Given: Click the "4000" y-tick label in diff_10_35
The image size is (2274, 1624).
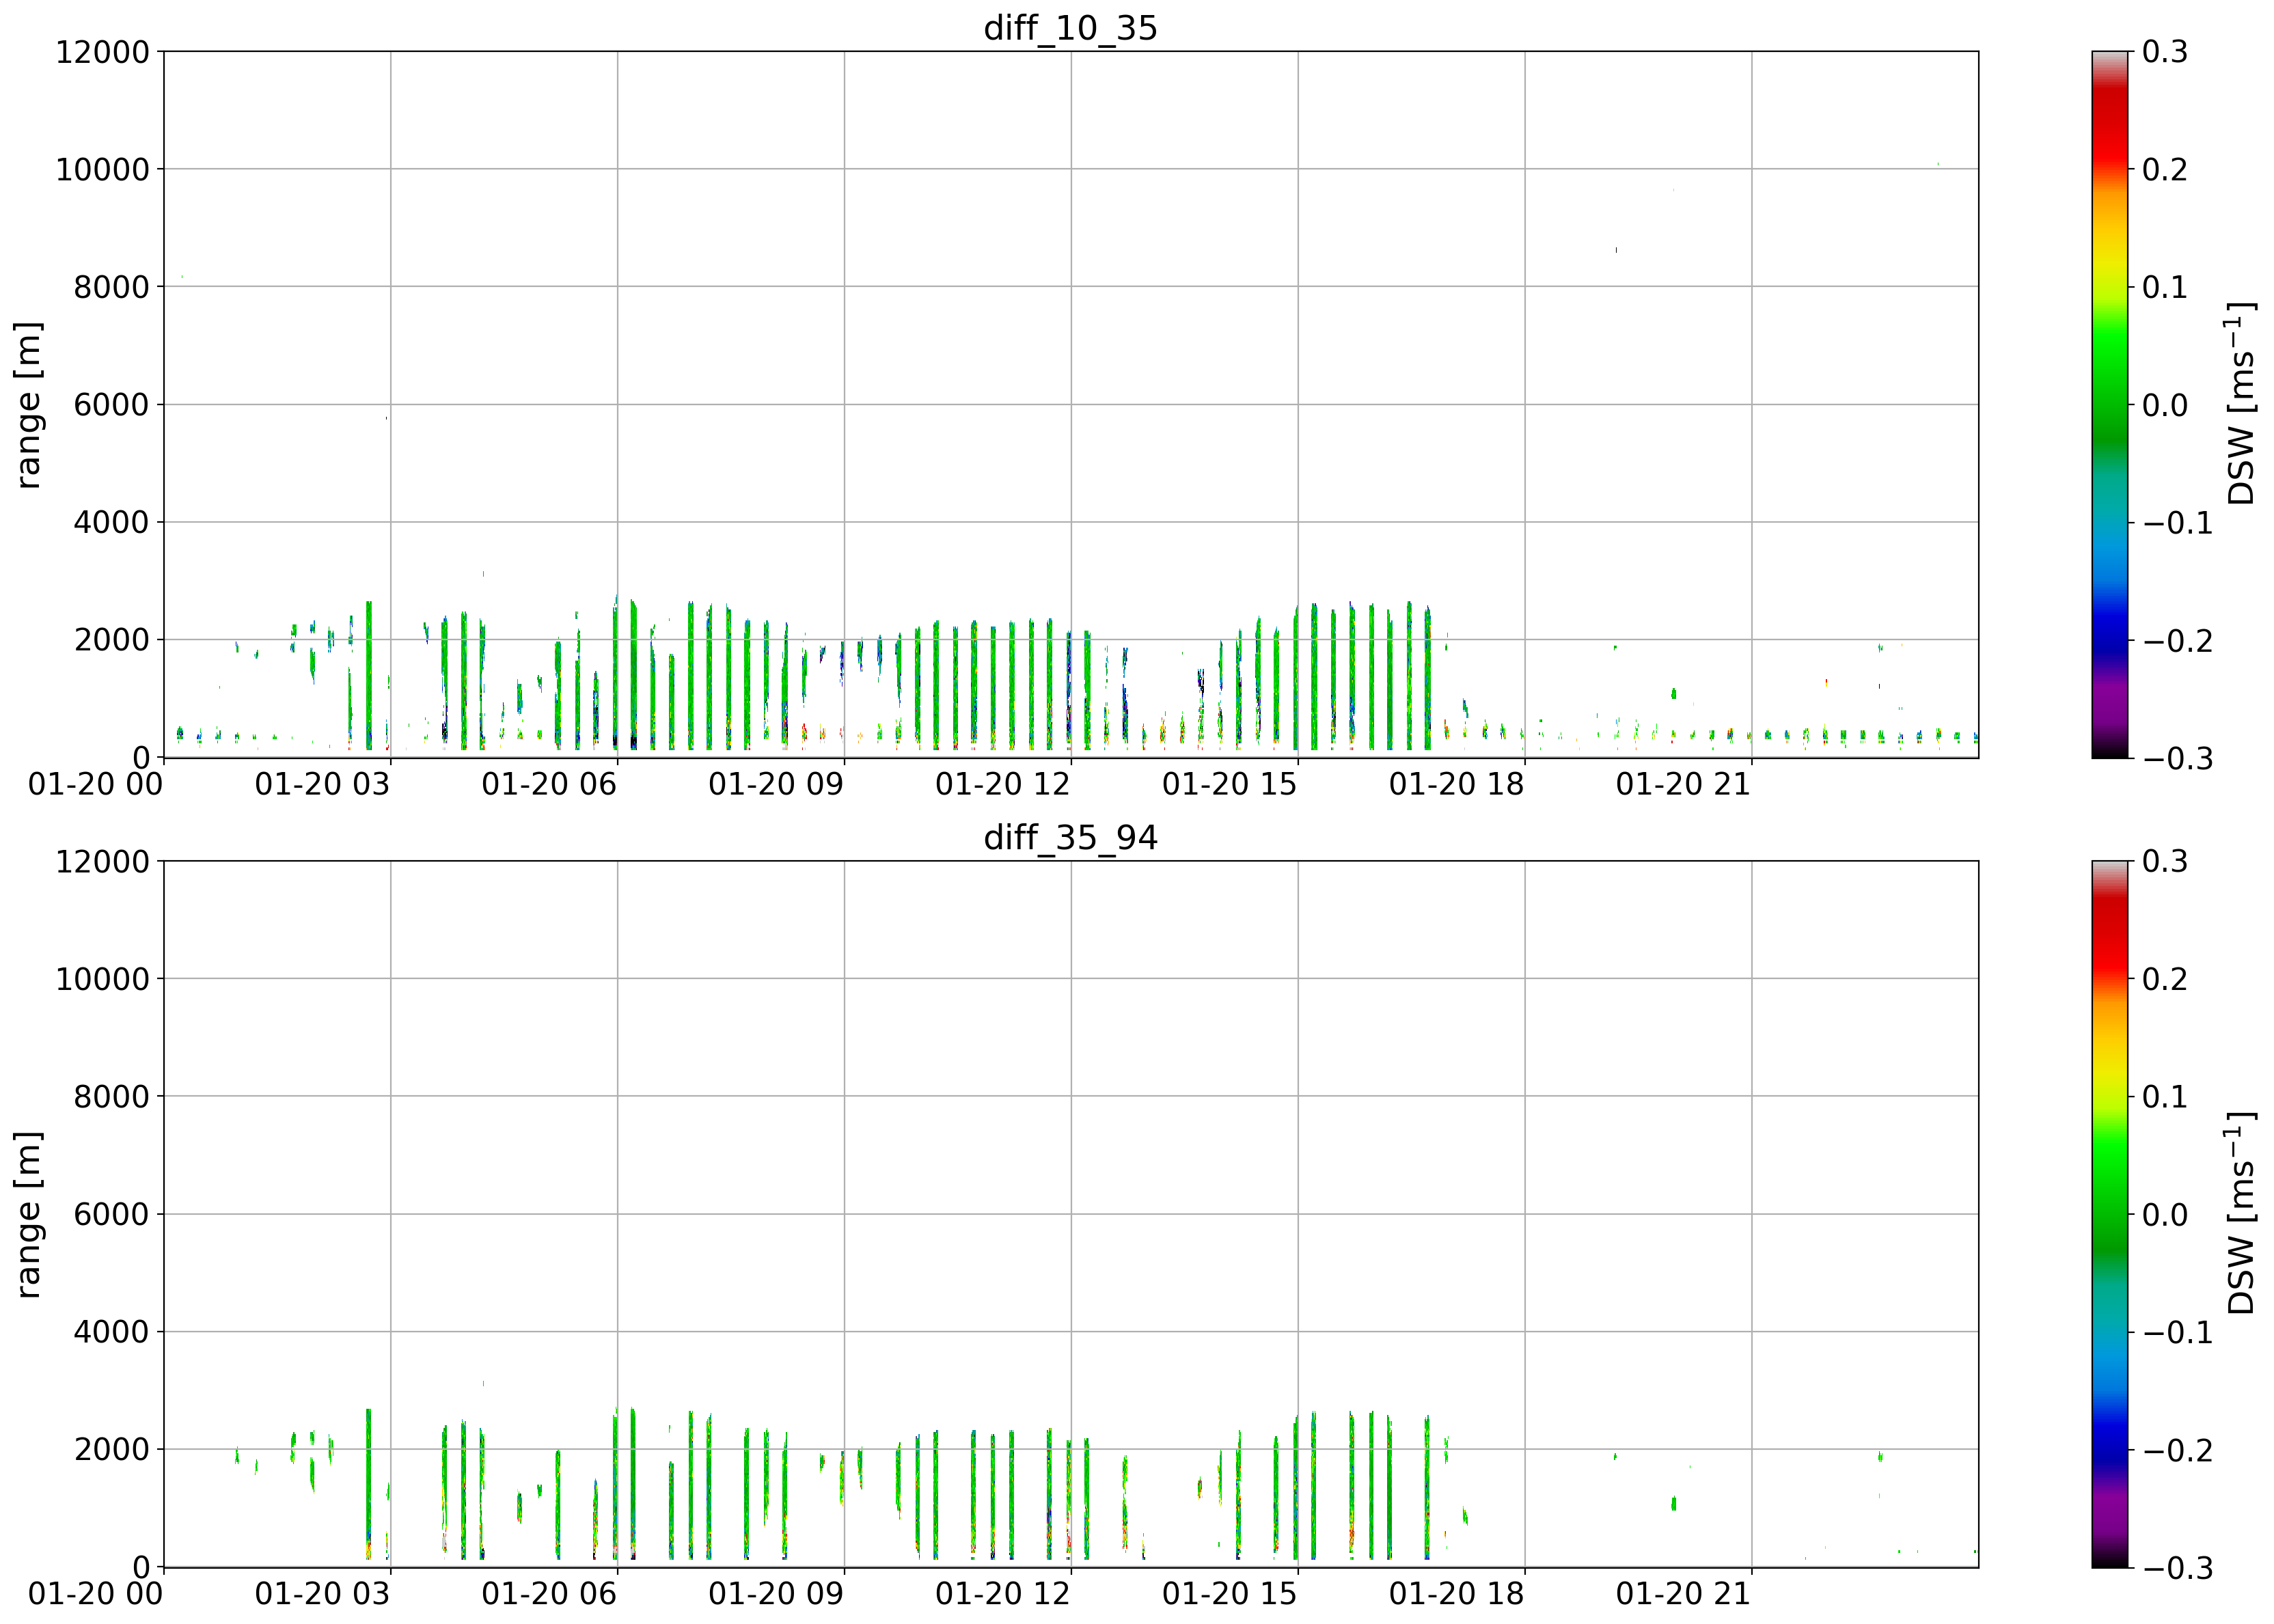Looking at the screenshot, I should click(x=111, y=522).
